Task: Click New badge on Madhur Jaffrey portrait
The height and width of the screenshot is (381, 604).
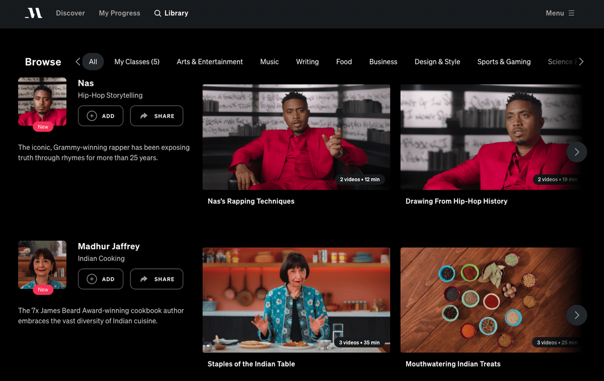Action: (43, 290)
